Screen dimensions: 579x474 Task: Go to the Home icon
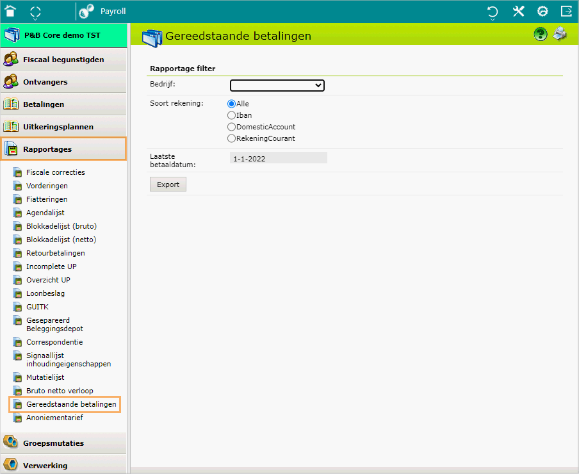tap(10, 11)
